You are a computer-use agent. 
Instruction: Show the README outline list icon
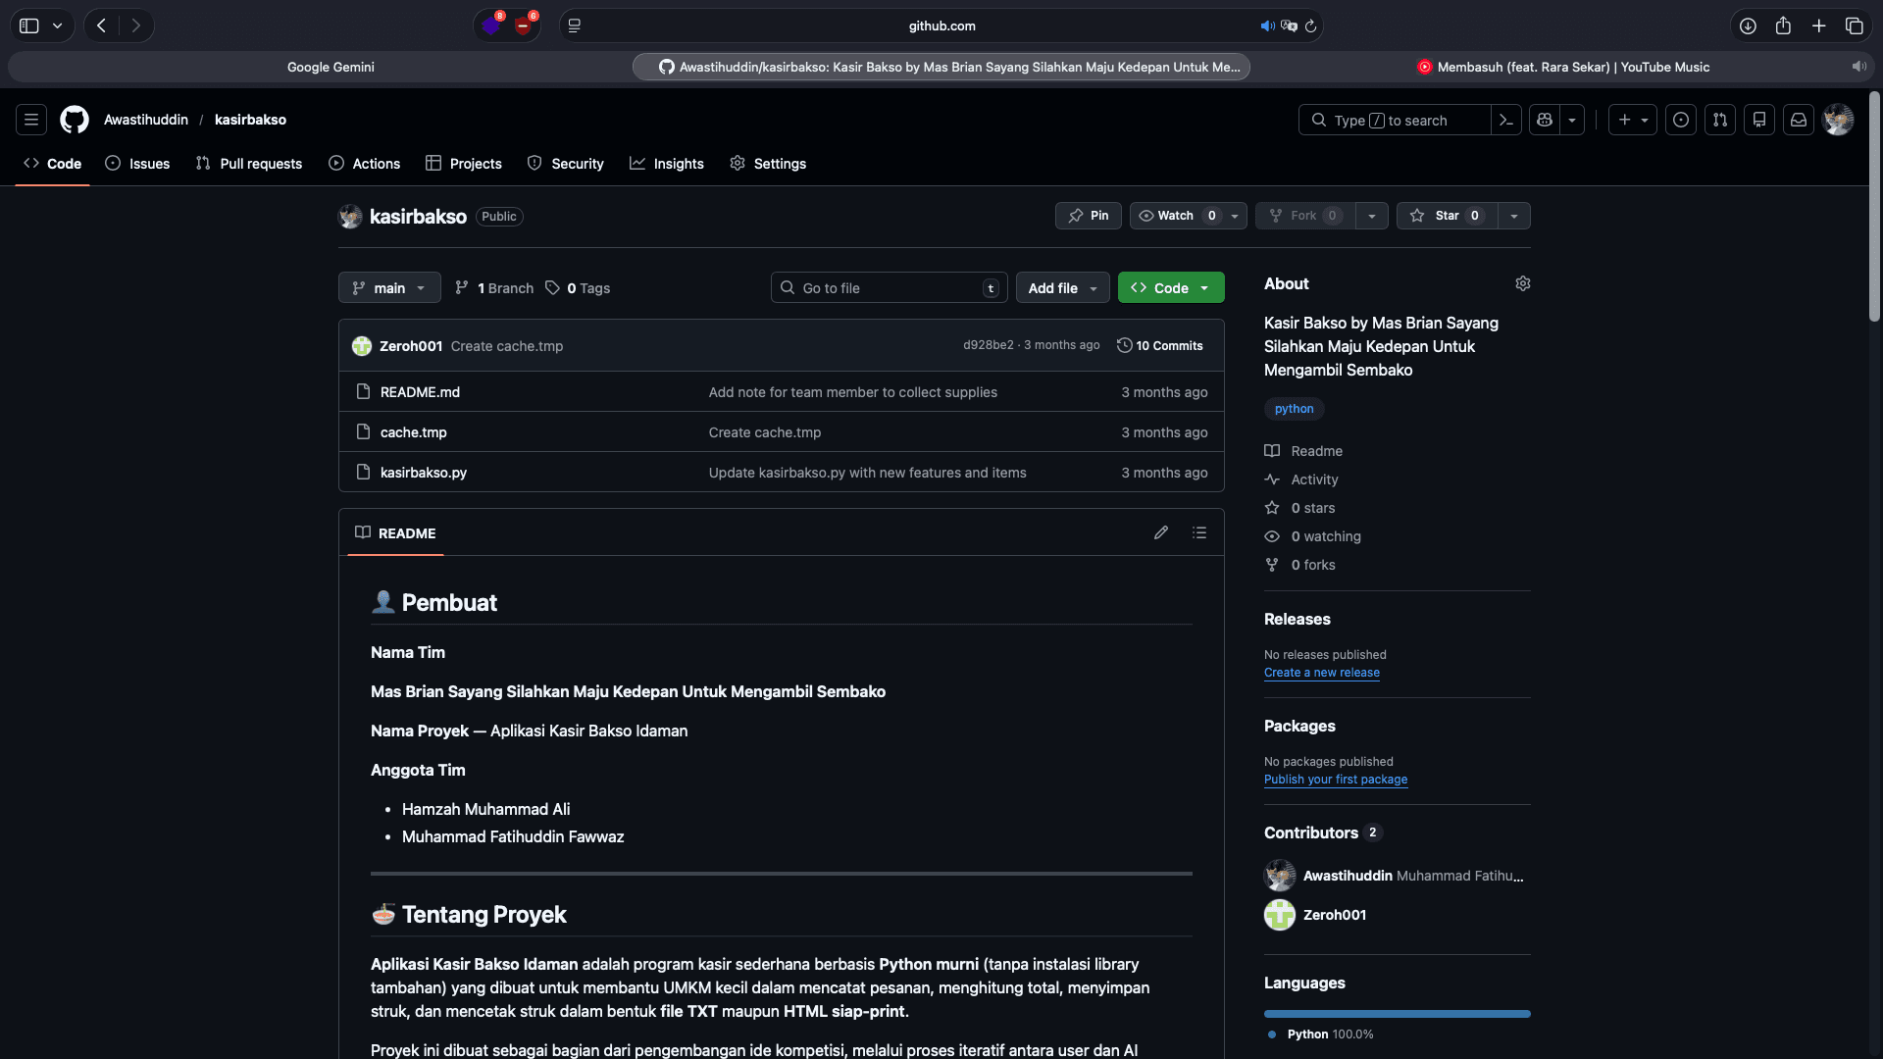coord(1199,532)
